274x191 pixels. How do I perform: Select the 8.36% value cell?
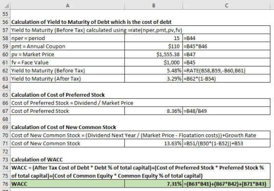154,111
